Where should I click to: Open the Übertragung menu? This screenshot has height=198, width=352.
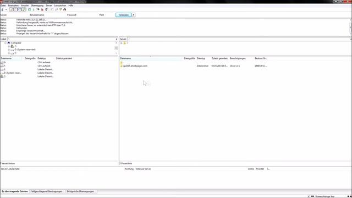point(37,5)
